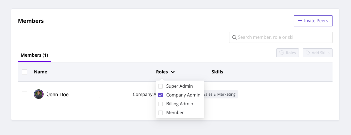The width and height of the screenshot is (351, 135).
Task: Collapse the Roles column filter chevron
Action: point(173,72)
